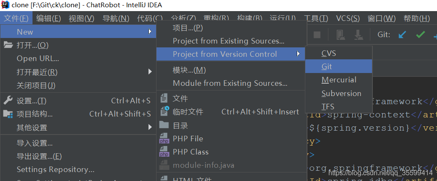Viewport: 437px width, 181px height.
Task: Expand Project from Version Control arrow
Action: tap(298, 54)
